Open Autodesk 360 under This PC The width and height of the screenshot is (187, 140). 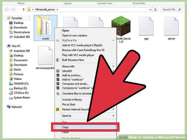click(22, 51)
